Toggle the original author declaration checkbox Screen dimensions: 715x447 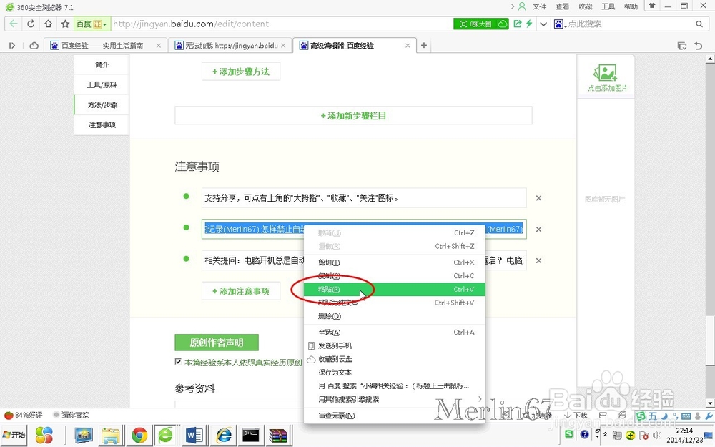click(178, 362)
